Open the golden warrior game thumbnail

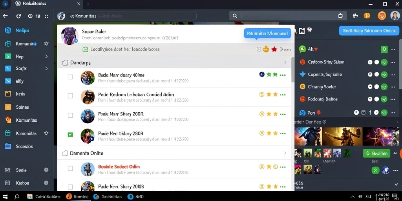point(342,136)
